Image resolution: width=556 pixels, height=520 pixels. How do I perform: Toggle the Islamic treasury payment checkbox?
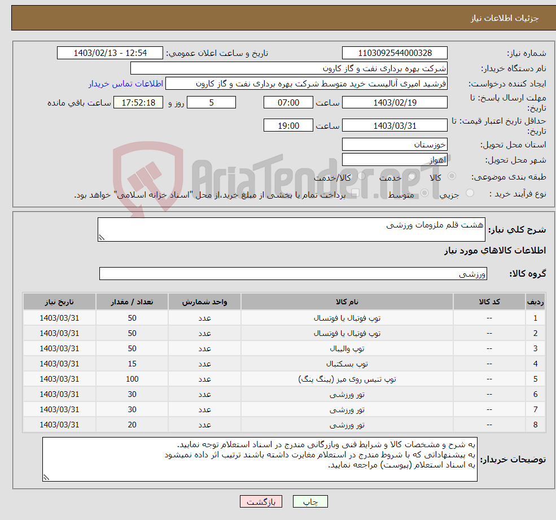click(355, 193)
